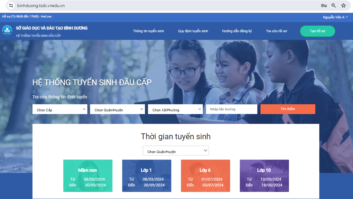Open the password manager key icon
Screen dimensions: 353x199
point(324,6)
